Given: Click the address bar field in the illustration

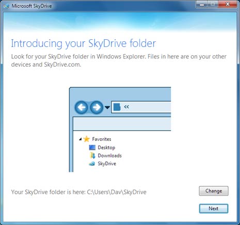Looking at the screenshot, I should click(141, 107).
